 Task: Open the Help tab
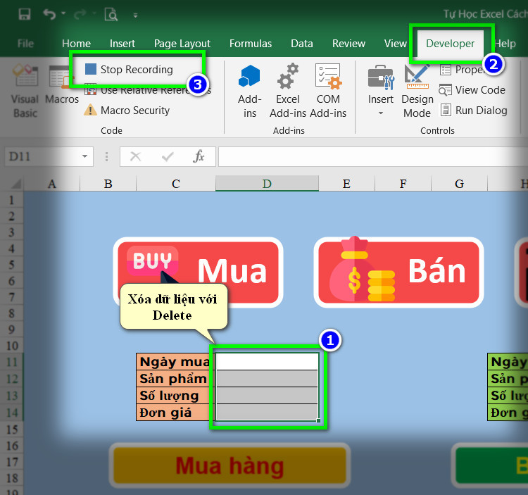pyautogui.click(x=505, y=44)
